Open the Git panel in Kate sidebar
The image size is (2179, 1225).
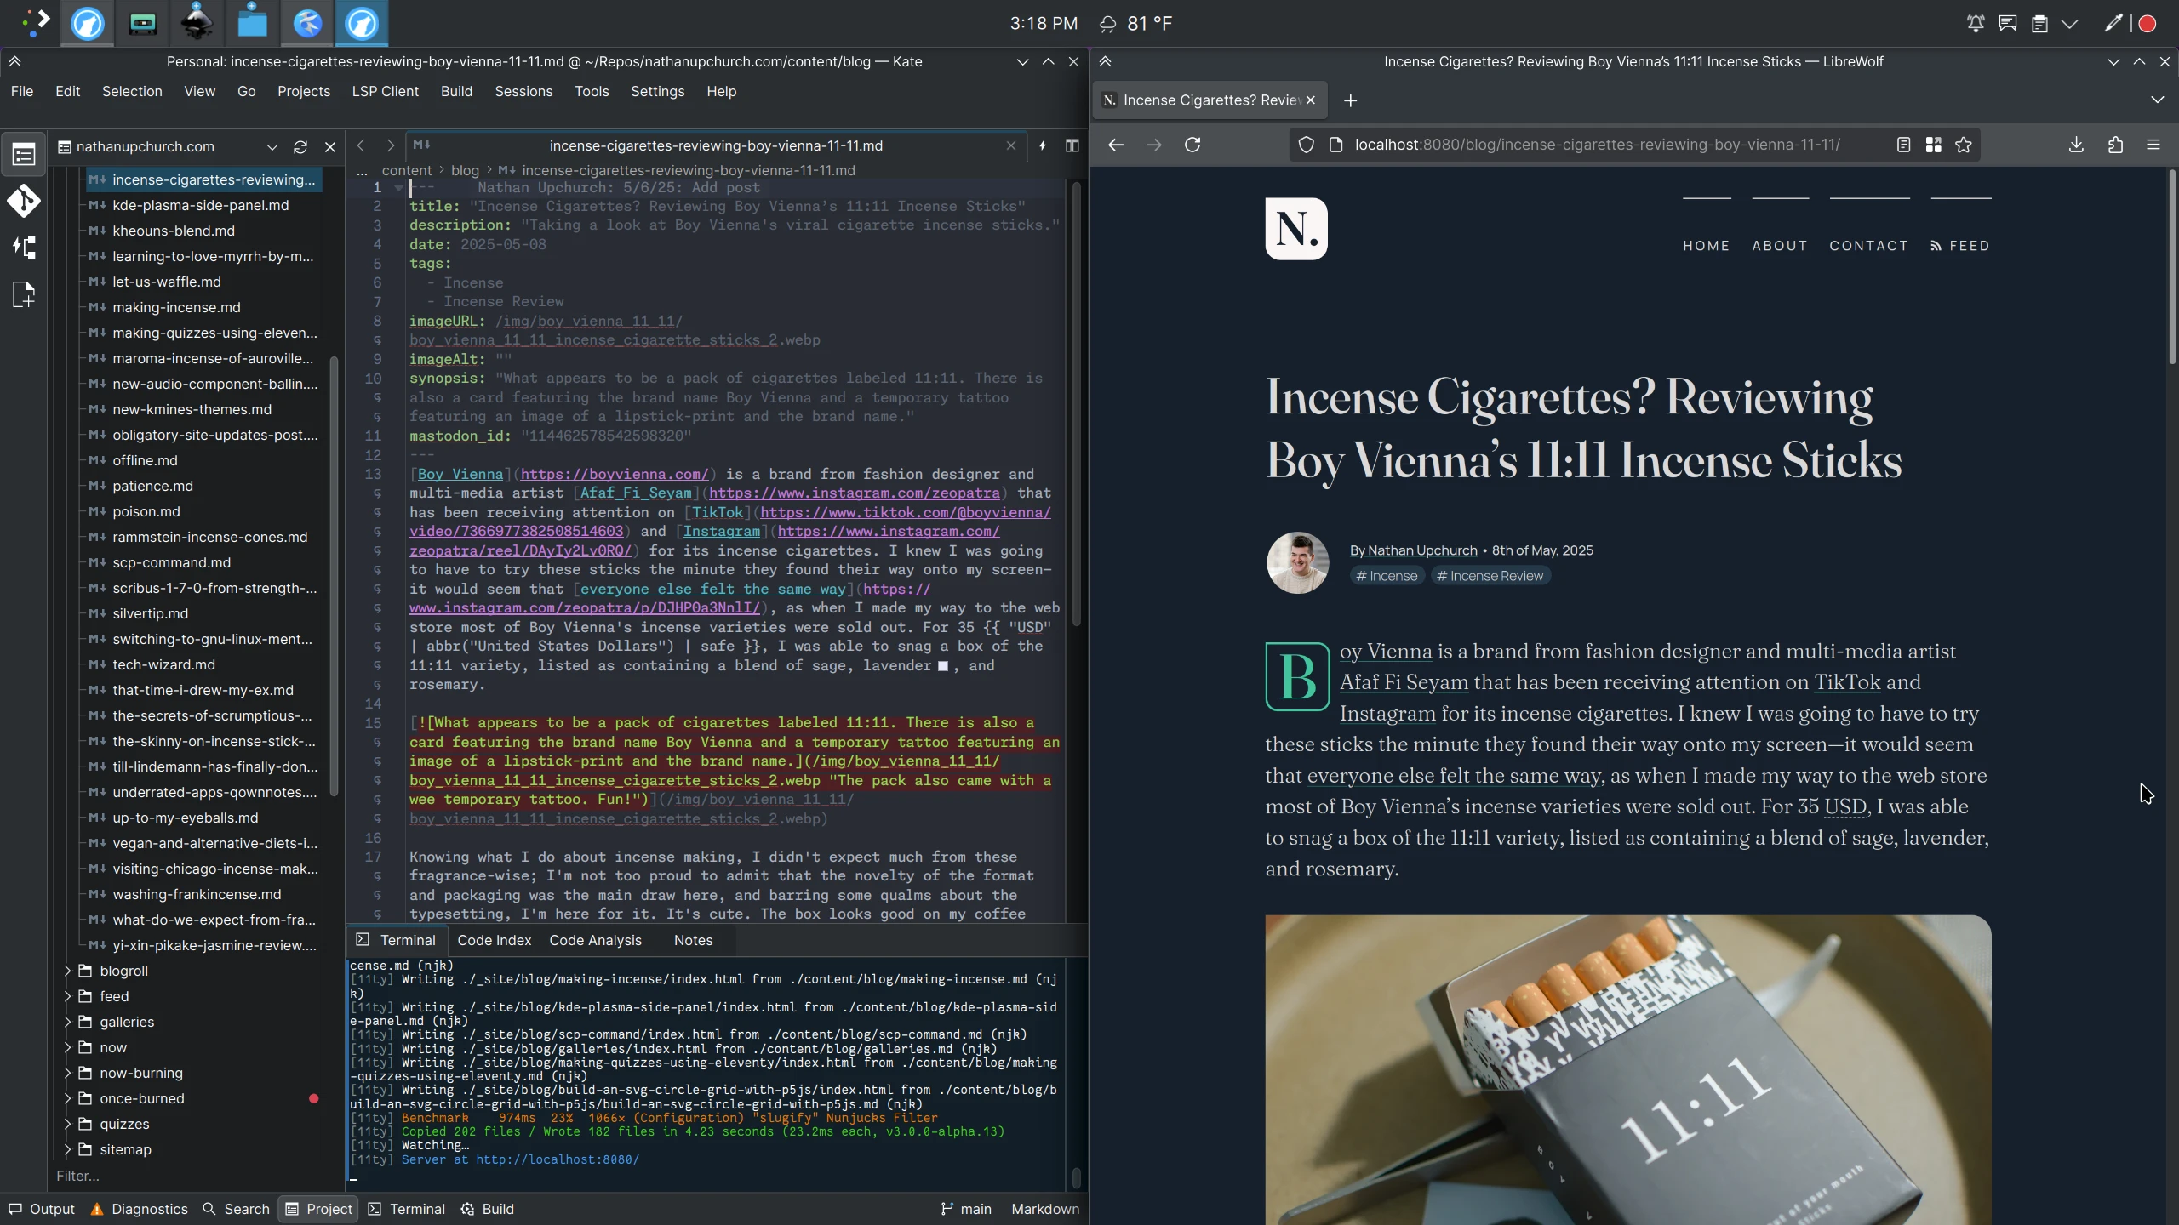(x=23, y=202)
